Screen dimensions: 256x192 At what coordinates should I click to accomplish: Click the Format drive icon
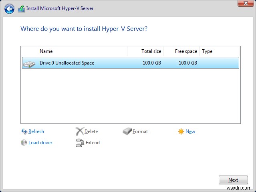click(127, 131)
